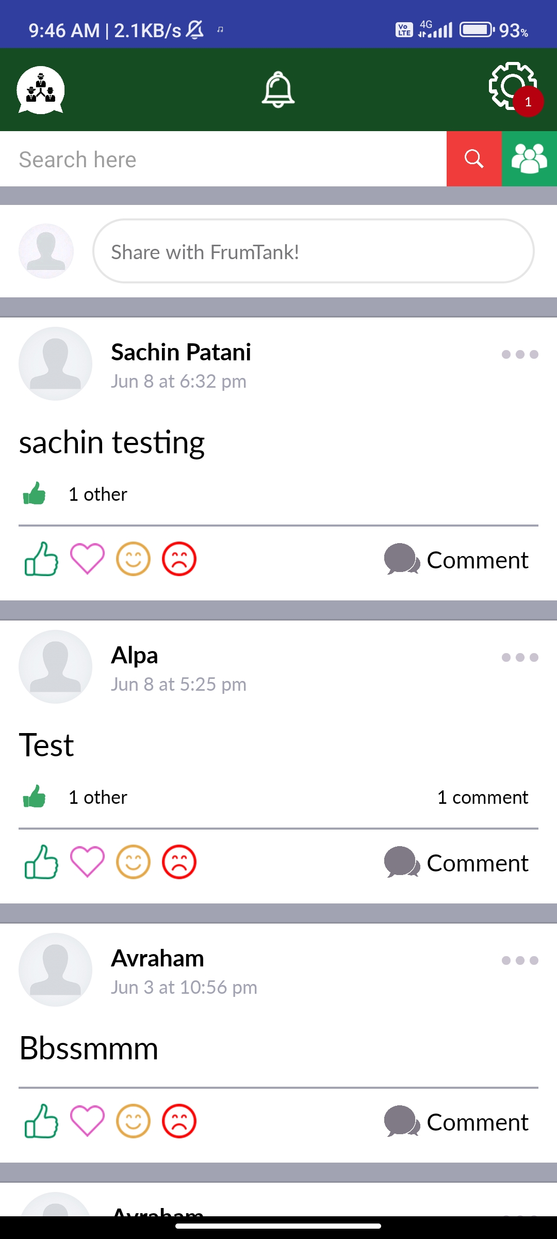The image size is (557, 1239).
Task: React with heart on Alpa's post
Action: click(87, 862)
